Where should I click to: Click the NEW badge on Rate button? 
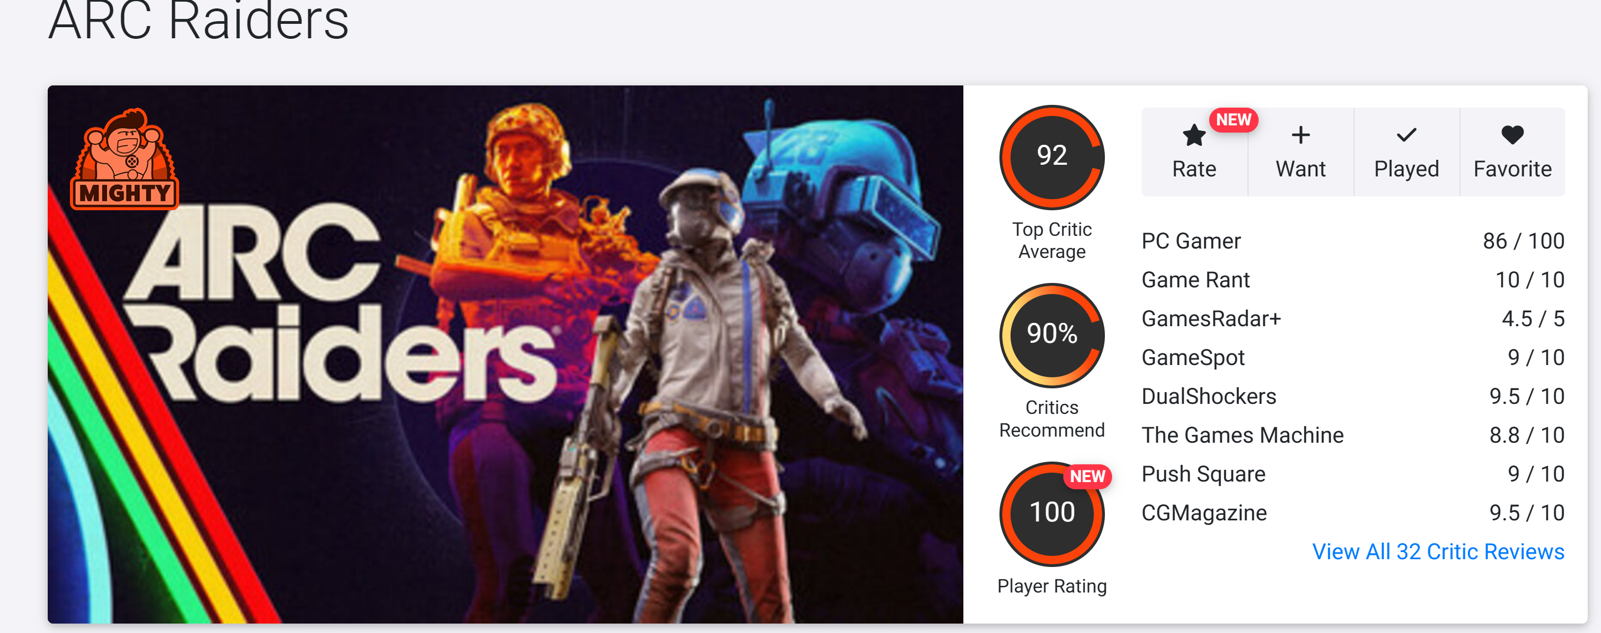(1233, 119)
